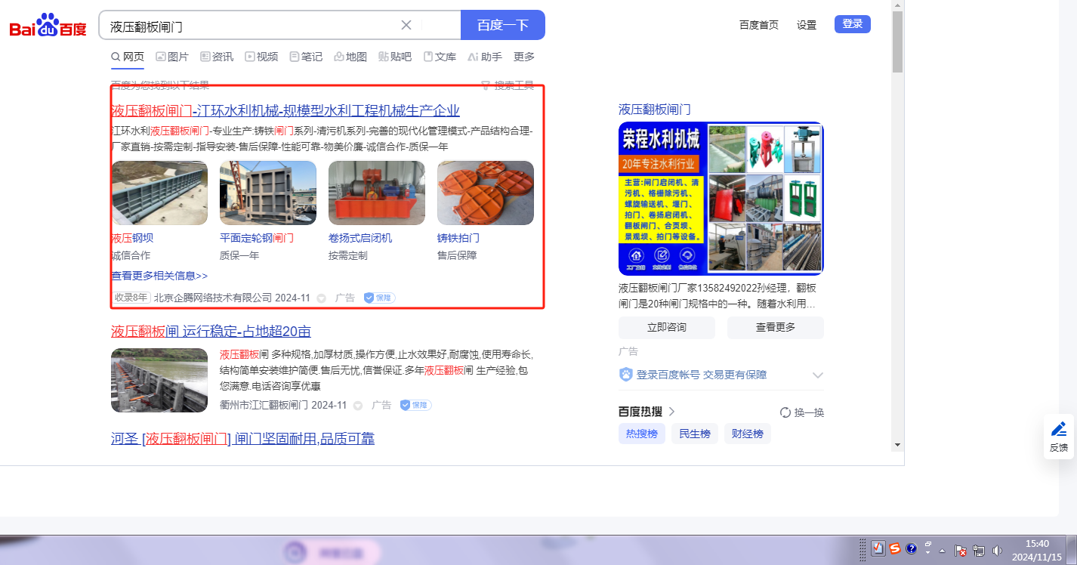This screenshot has height=565, width=1077.
Task: Click the 平面定轮钢闸门 text link
Action: 257,238
